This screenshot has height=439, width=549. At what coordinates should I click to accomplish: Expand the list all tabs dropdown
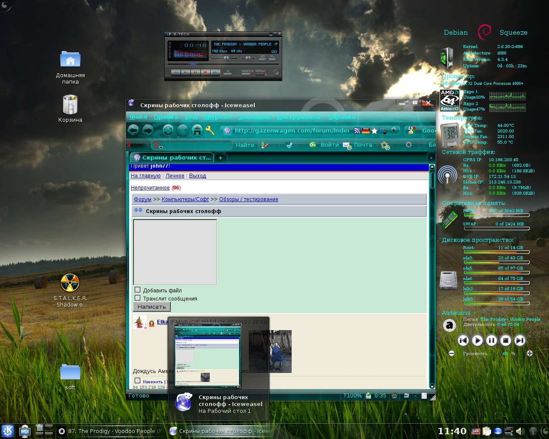pyautogui.click(x=431, y=158)
